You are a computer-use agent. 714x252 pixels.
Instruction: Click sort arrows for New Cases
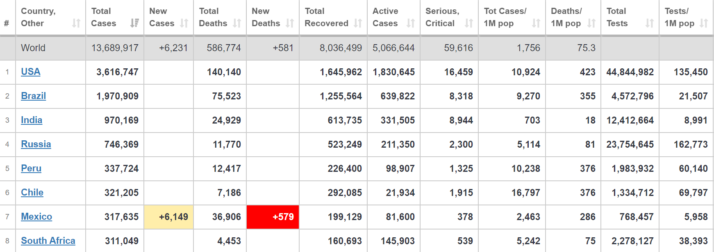(x=184, y=23)
